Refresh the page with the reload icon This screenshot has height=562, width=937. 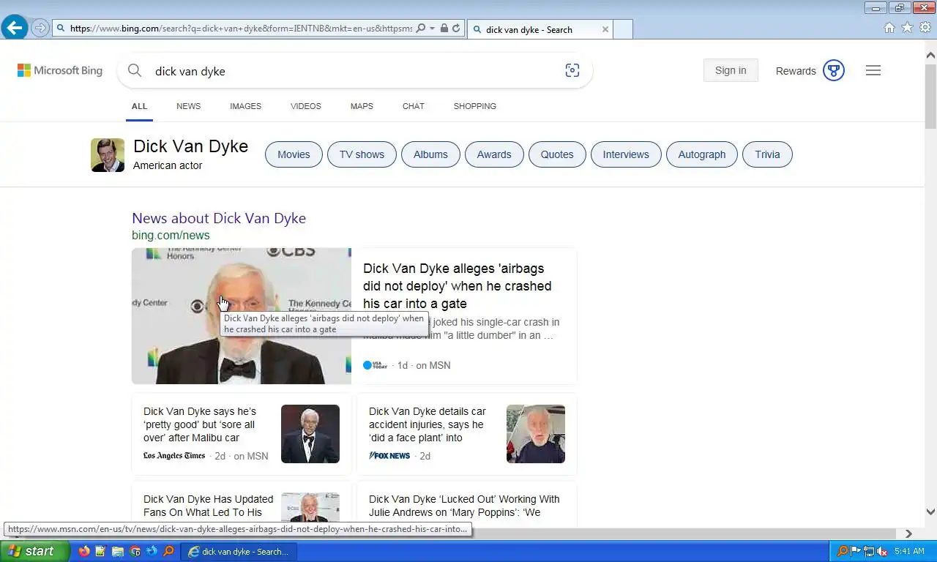click(x=456, y=29)
